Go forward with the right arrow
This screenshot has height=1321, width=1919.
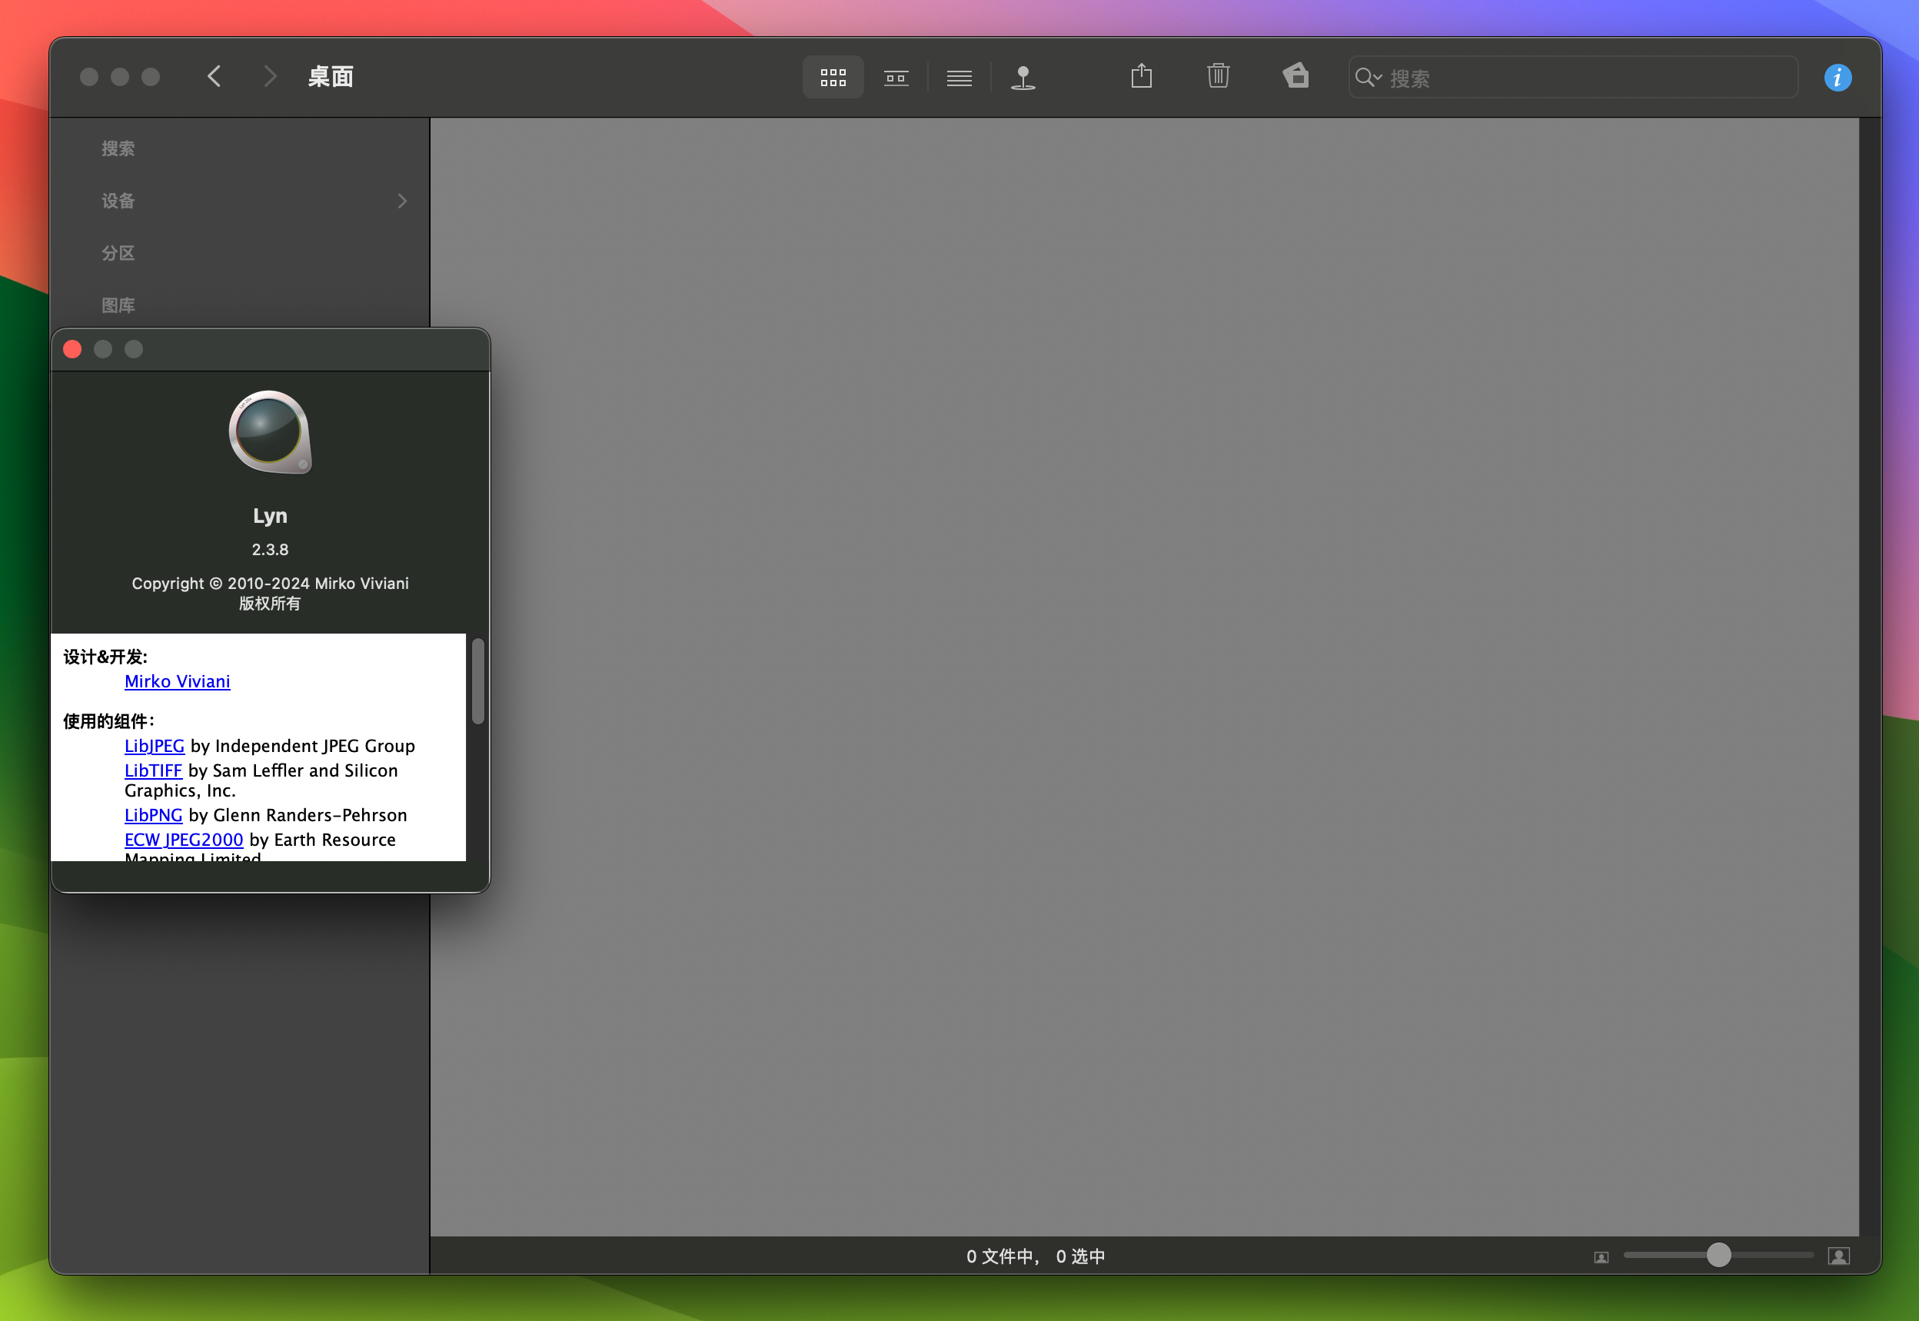(x=270, y=77)
